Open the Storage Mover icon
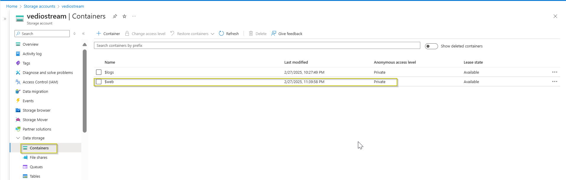The width and height of the screenshot is (566, 180). click(x=18, y=120)
